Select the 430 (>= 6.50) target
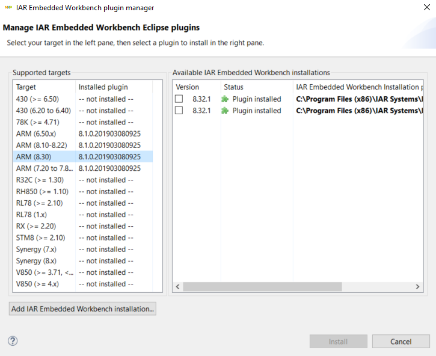Screen dimensions: 436x356 point(37,99)
